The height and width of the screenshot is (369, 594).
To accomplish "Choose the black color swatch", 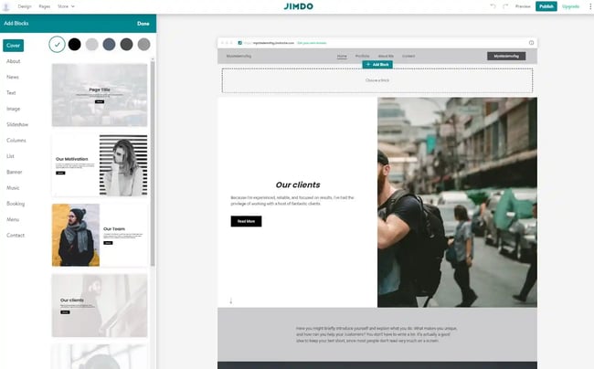I will (x=74, y=44).
